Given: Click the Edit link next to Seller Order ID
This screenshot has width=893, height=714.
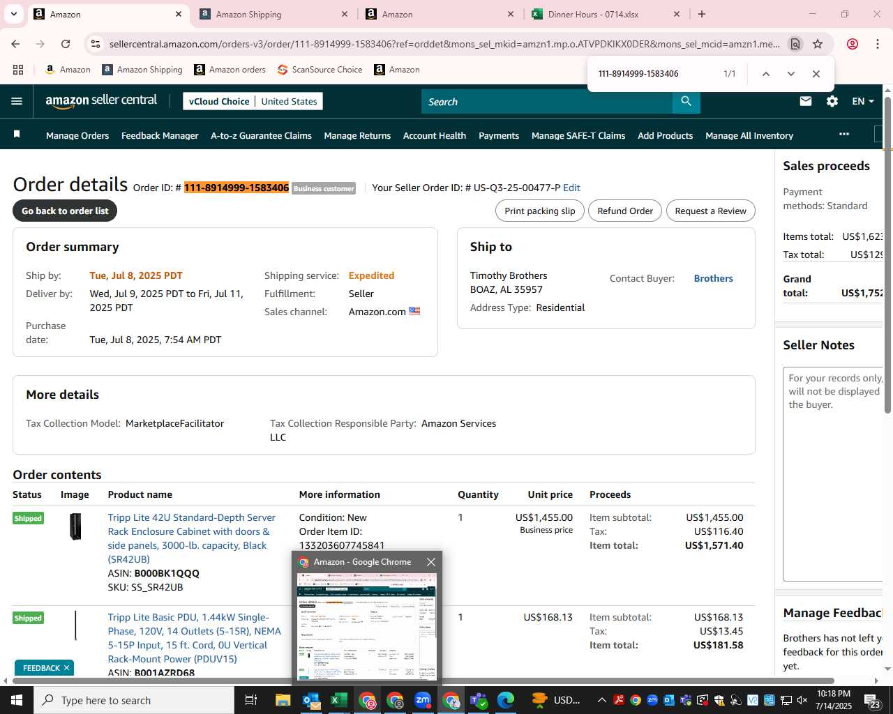Looking at the screenshot, I should 571,188.
